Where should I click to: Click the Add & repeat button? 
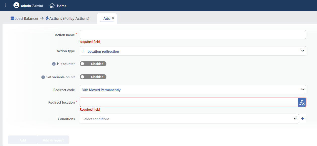pyautogui.click(x=53, y=140)
